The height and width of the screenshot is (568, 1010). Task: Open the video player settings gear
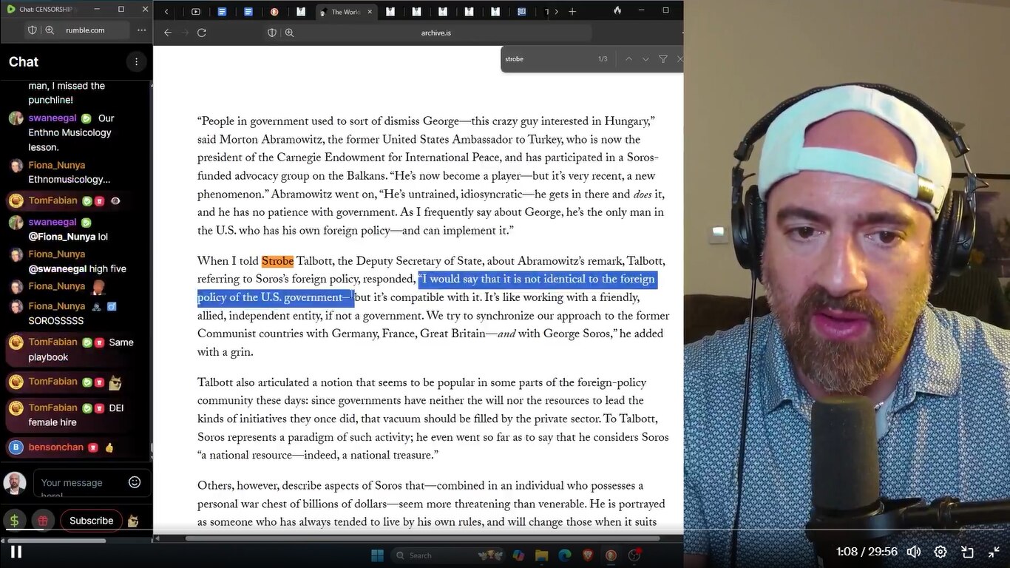pyautogui.click(x=940, y=551)
